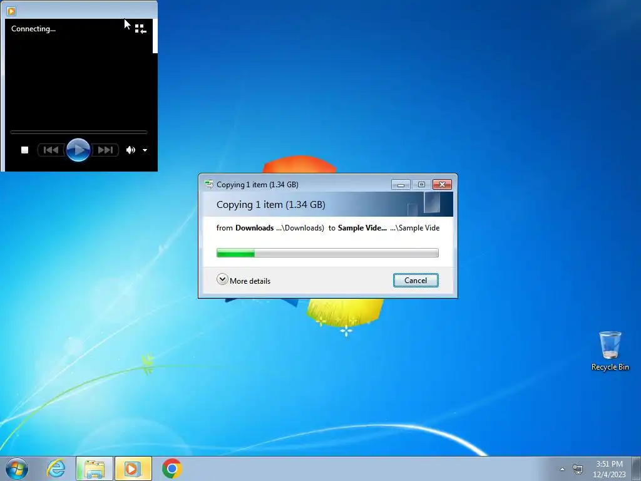This screenshot has height=481, width=641.
Task: Click the blue Play button
Action: click(x=78, y=150)
